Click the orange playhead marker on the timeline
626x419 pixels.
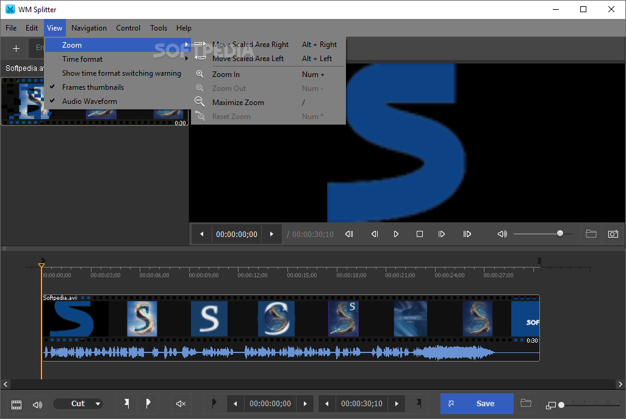click(41, 265)
